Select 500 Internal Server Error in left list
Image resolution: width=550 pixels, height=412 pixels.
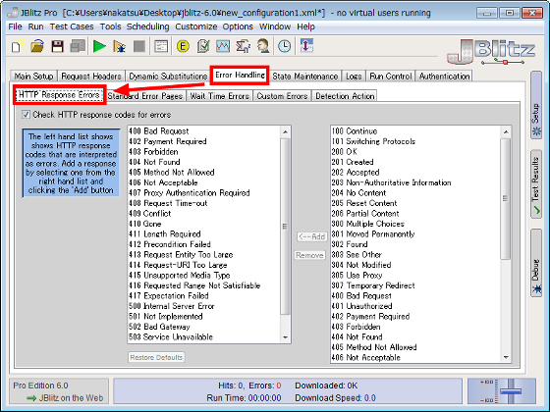[204, 306]
